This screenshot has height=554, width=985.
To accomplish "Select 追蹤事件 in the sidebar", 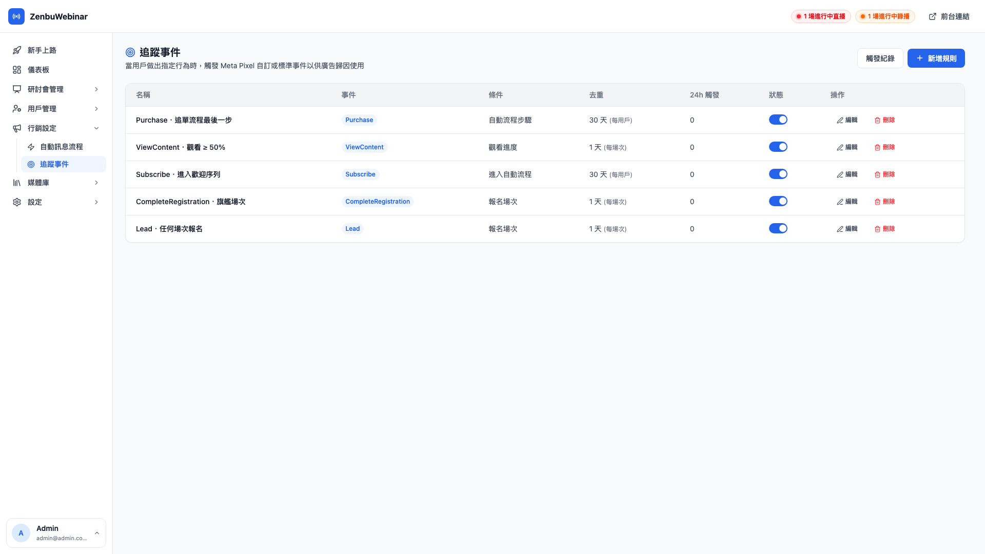I will pos(64,164).
